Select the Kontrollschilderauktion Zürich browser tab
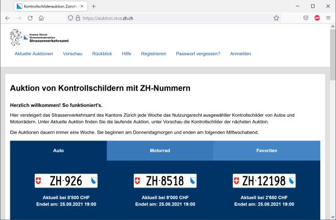Viewport: 336px width, 220px height. tap(51, 6)
